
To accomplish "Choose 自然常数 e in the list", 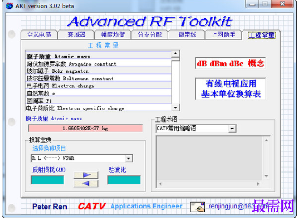I will pos(98,93).
